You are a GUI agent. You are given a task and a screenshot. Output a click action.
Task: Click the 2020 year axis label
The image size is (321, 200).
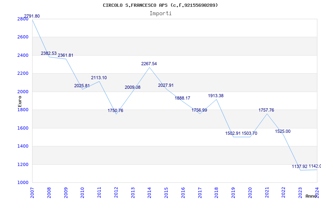pyautogui.click(x=250, y=193)
